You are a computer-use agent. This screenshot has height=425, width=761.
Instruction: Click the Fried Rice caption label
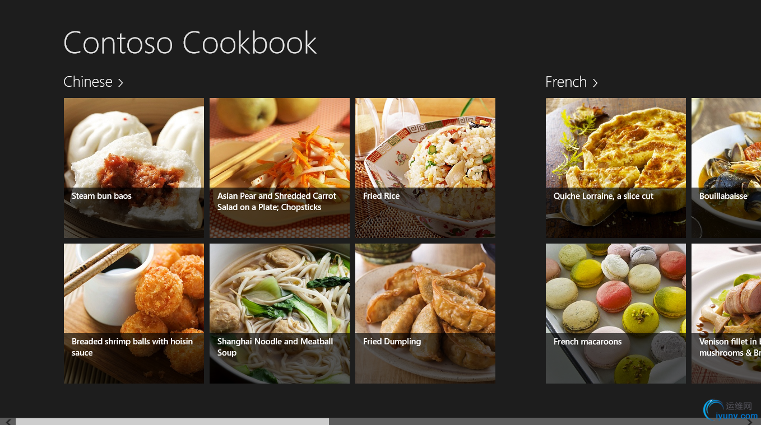point(381,196)
